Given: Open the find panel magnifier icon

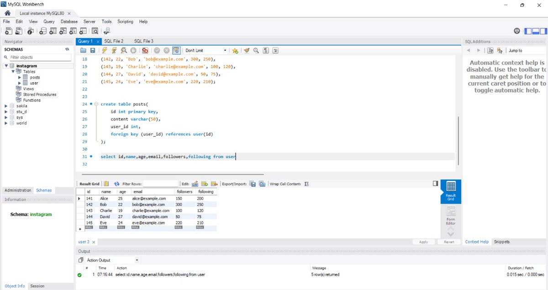Looking at the screenshot, I should tap(256, 50).
